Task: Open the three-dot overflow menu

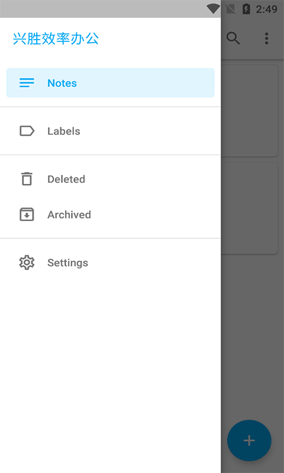Action: 266,38
